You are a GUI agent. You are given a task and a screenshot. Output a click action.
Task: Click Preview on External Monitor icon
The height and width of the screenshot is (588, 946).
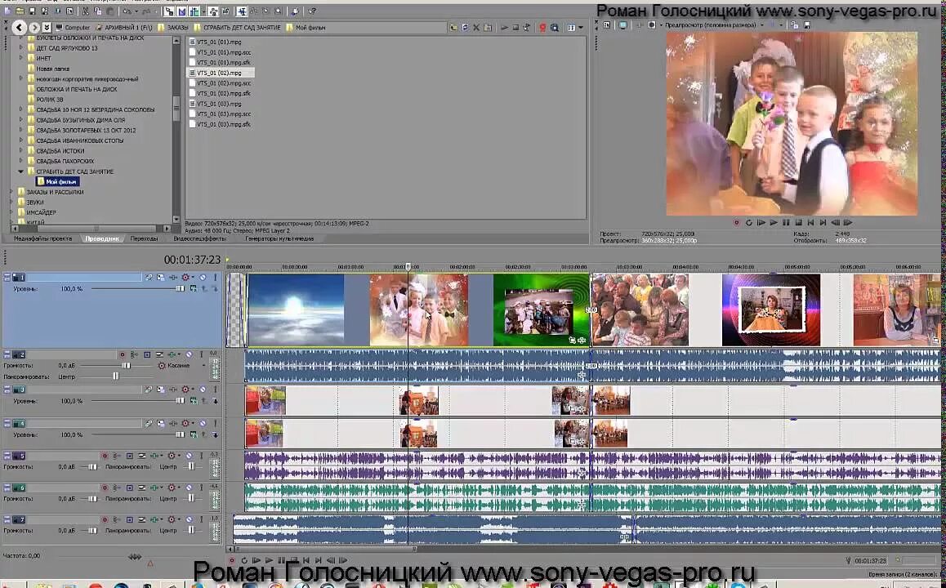pos(623,25)
